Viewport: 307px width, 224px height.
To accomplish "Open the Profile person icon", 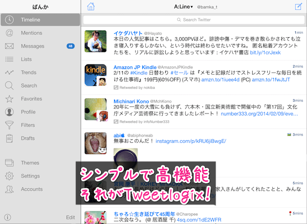I will (9, 112).
